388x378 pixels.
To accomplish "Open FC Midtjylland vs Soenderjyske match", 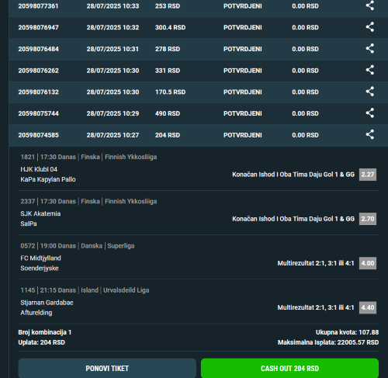I will [40, 263].
